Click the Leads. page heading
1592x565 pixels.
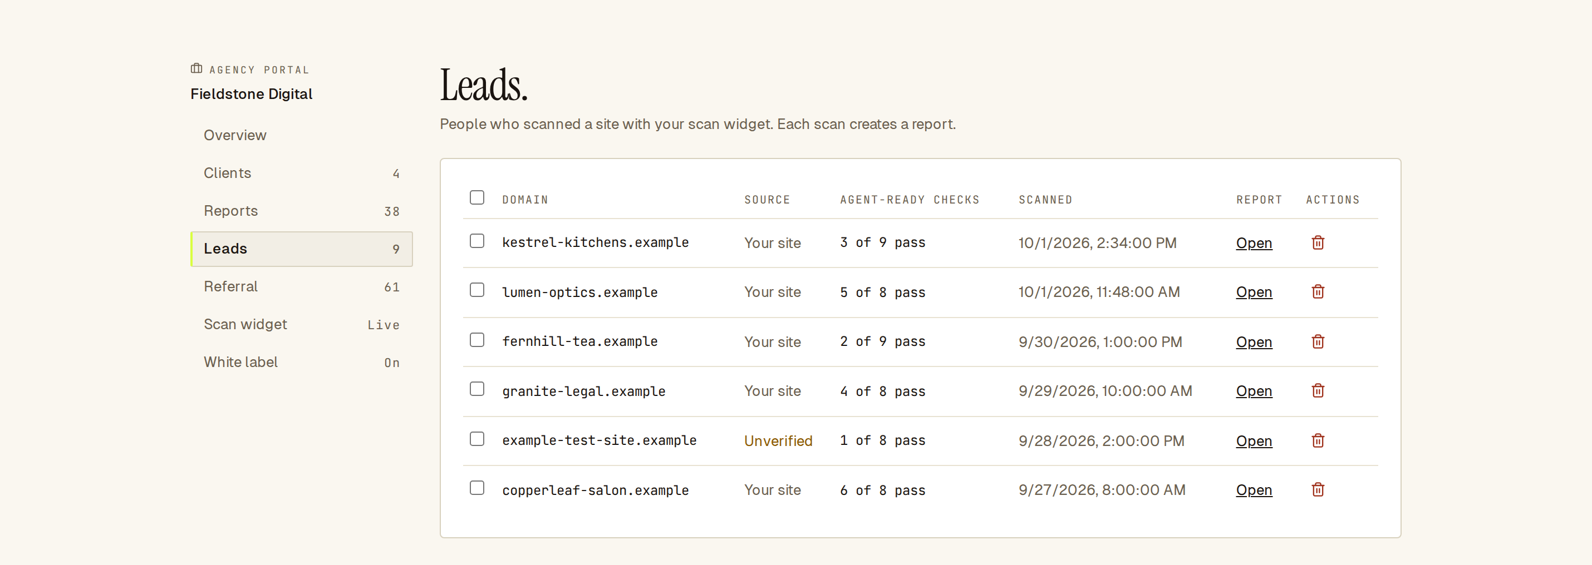484,85
